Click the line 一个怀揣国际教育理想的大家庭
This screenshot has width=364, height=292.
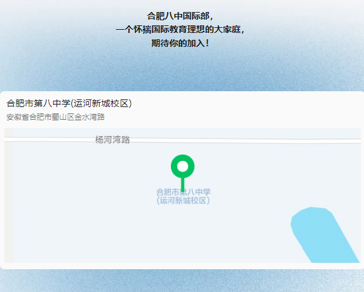tap(180, 29)
